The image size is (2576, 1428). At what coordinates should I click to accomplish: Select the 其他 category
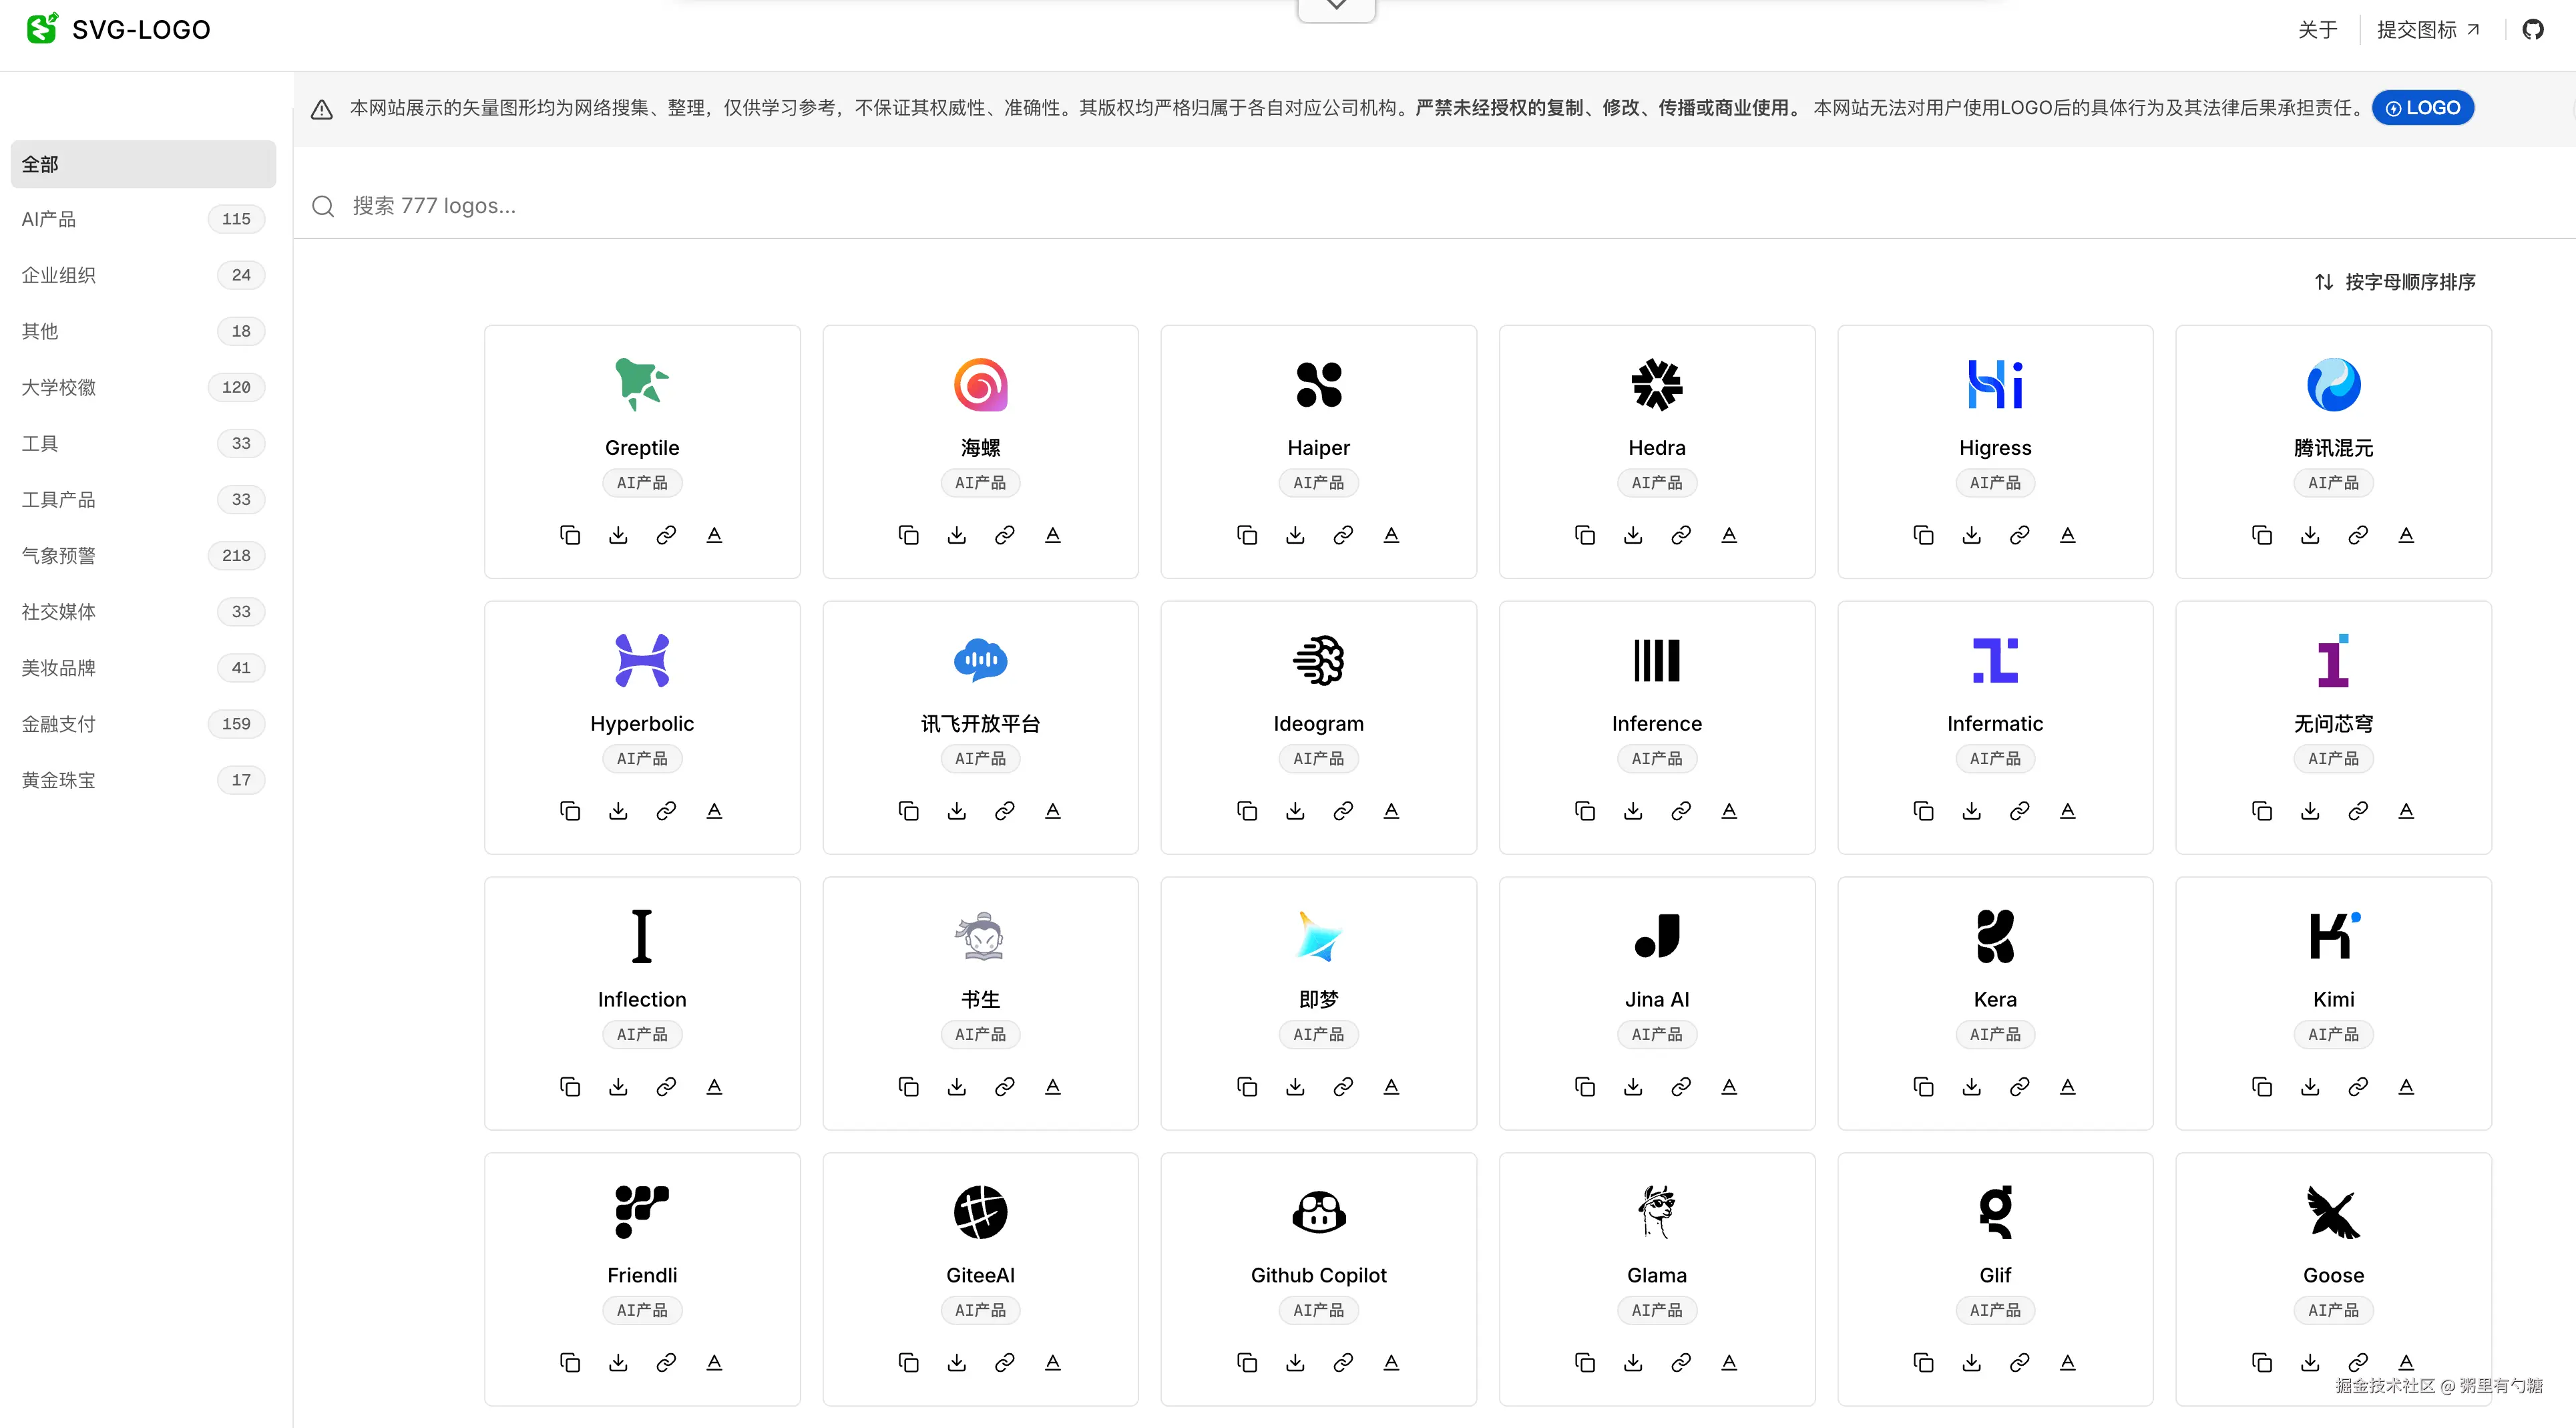[x=143, y=331]
